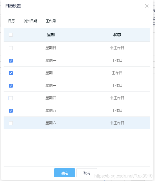Check the 星期四 checkbox

(11, 98)
